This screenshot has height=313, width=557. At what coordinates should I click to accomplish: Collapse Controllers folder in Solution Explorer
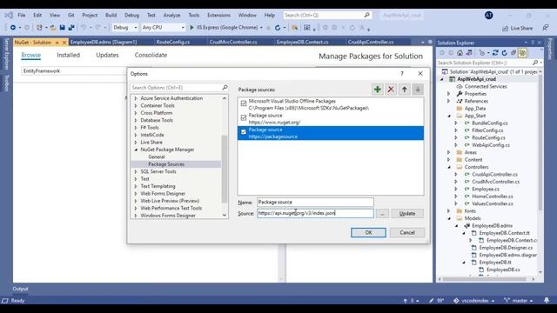(449, 167)
